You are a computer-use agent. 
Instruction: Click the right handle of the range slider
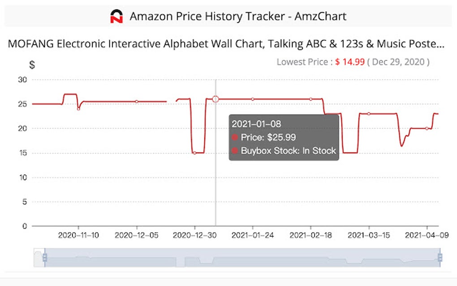click(x=440, y=257)
